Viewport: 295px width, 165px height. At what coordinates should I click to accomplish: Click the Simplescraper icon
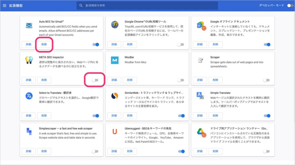point(29,131)
